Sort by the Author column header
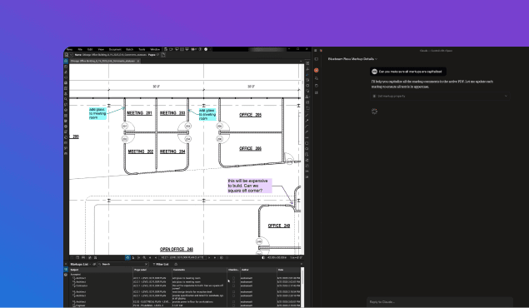 (x=257, y=270)
